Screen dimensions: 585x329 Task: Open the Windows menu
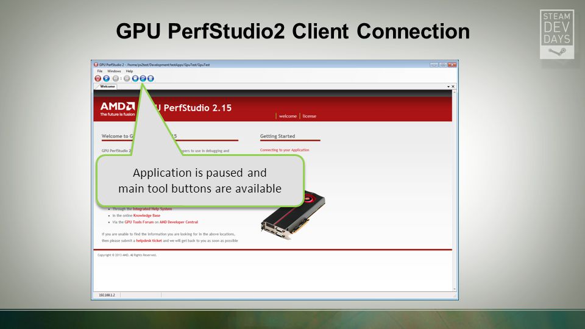tap(114, 71)
